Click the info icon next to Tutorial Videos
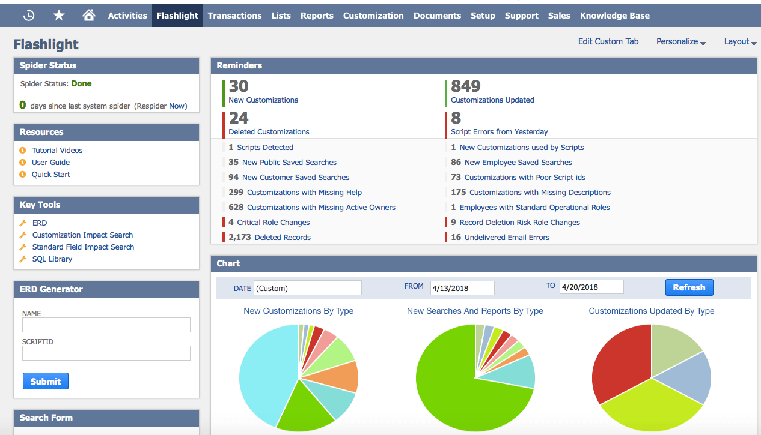Viewport: 761px width, 435px height. tap(23, 150)
